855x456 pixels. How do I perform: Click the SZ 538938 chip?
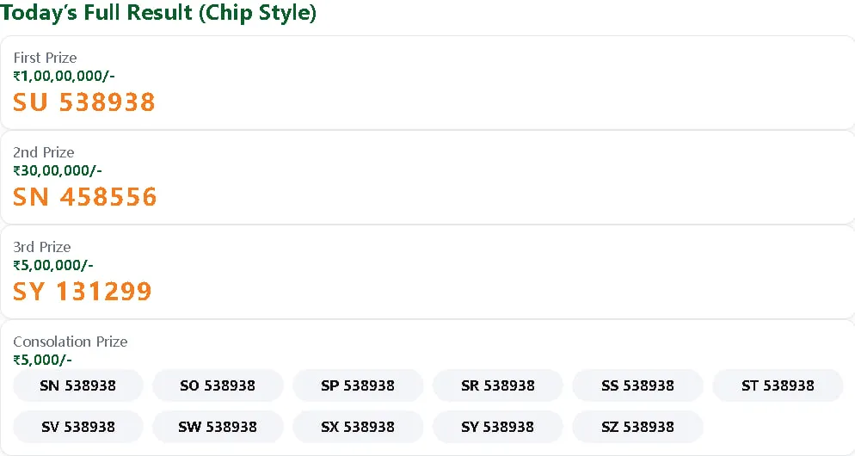[637, 427]
